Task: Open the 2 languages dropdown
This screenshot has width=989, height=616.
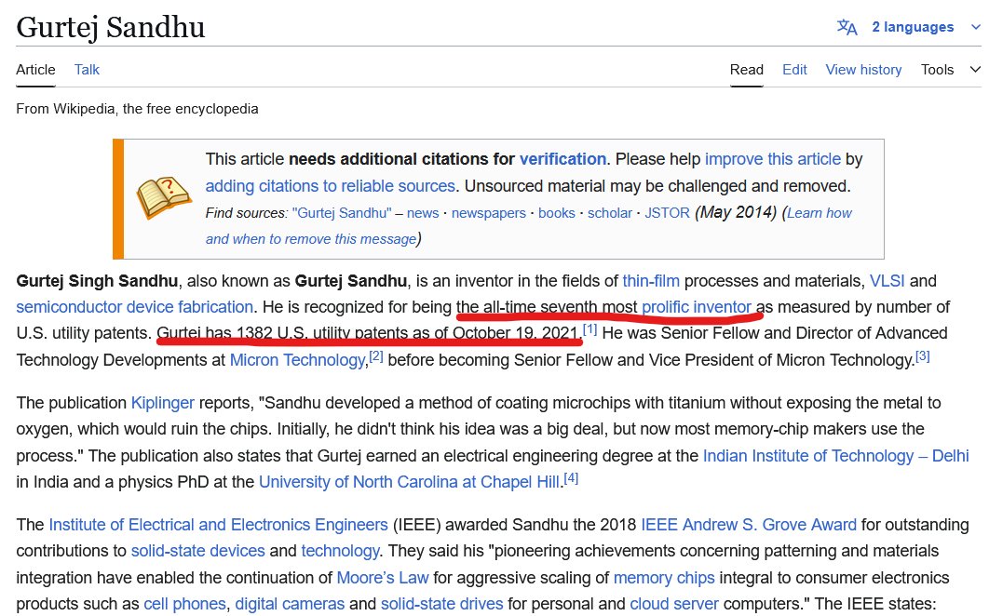Action: [x=915, y=26]
